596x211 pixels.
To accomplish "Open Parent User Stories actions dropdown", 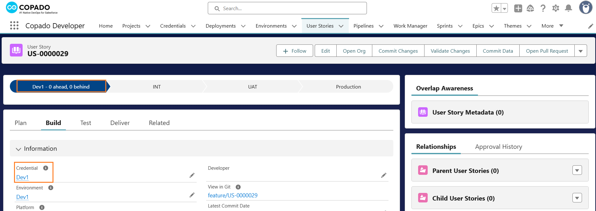I will [577, 170].
